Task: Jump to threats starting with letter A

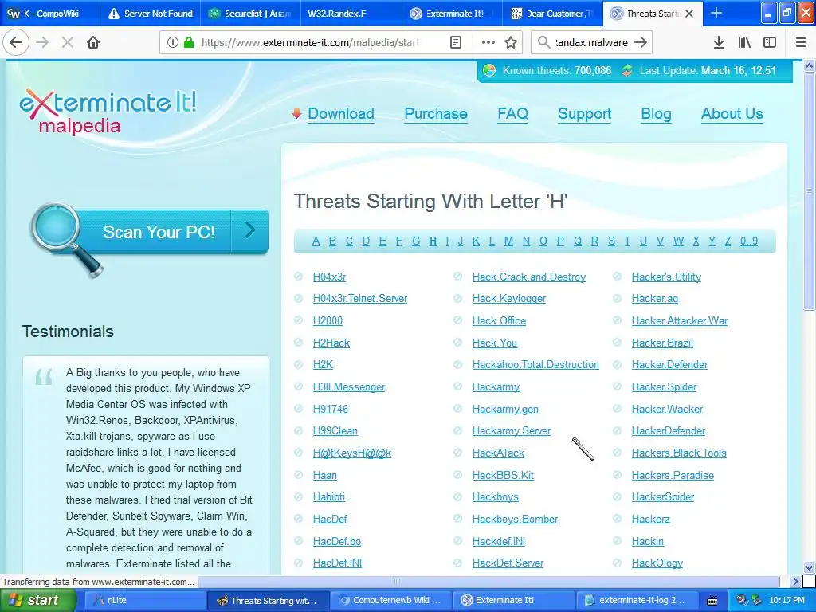Action: coord(316,241)
